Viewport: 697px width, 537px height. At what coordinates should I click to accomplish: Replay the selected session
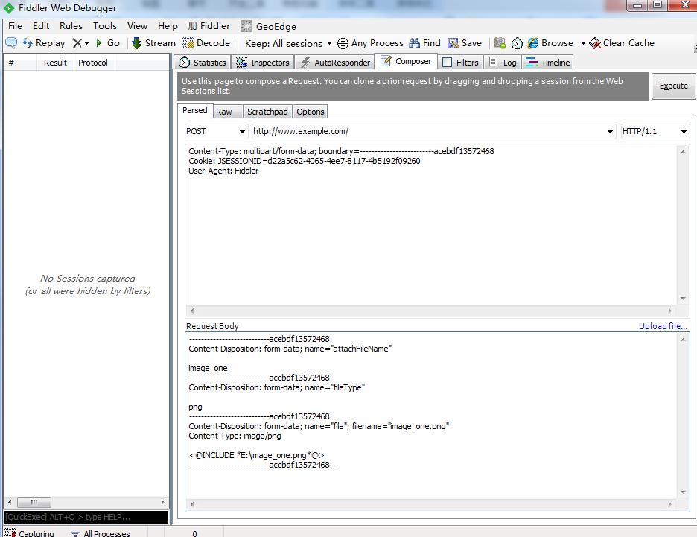tap(43, 43)
